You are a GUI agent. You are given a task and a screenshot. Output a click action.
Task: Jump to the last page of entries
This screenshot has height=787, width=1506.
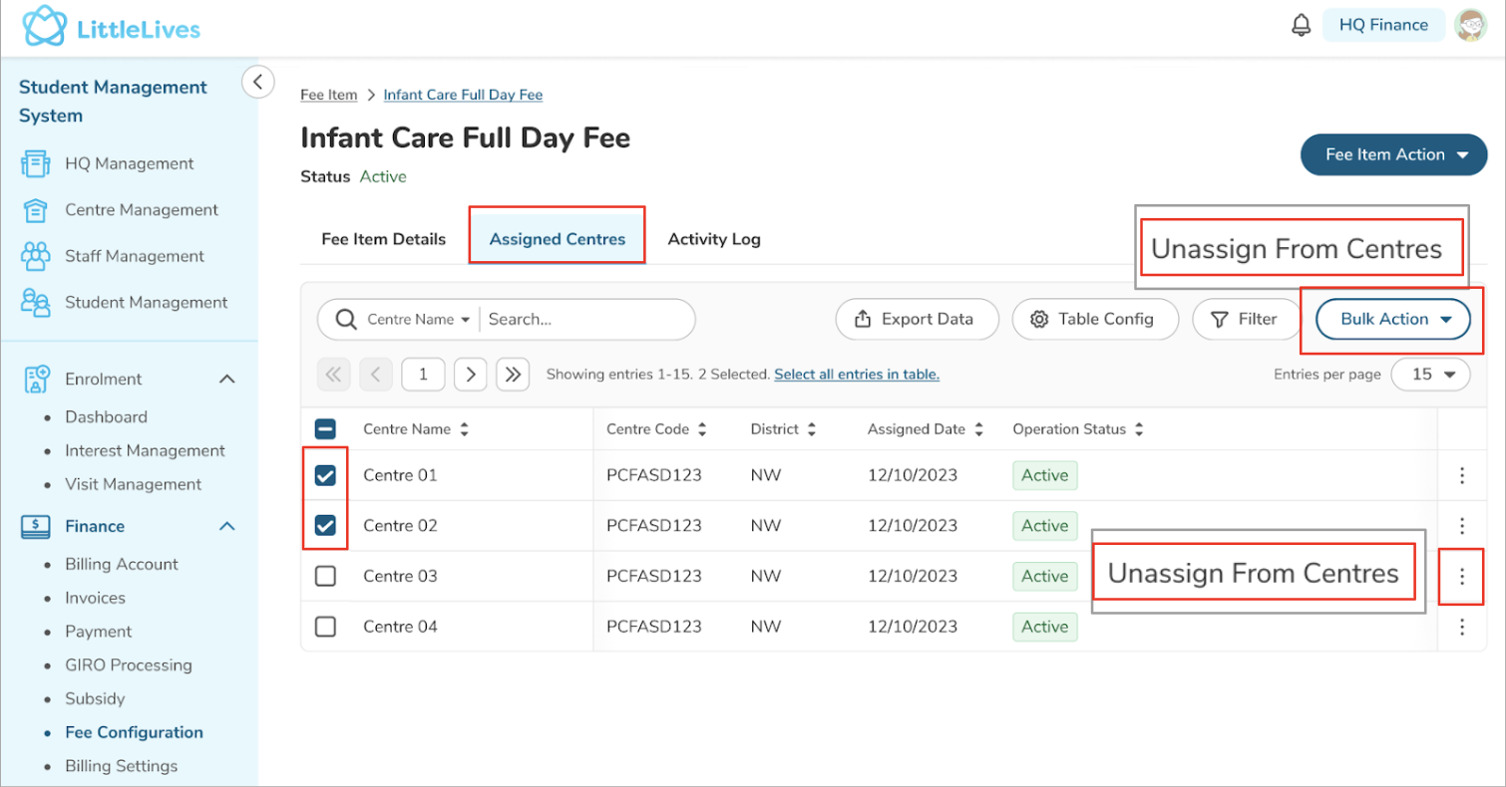pyautogui.click(x=513, y=375)
